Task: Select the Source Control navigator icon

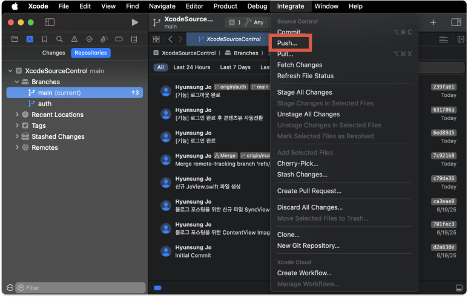Action: point(30,39)
